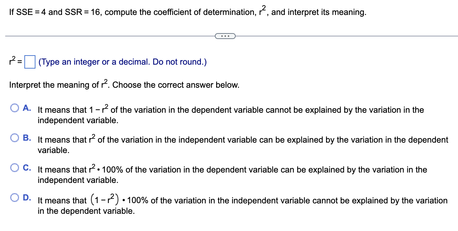Viewport: 458px width, 231px height.
Task: Click the blue C label next to third option
Action: coord(26,167)
